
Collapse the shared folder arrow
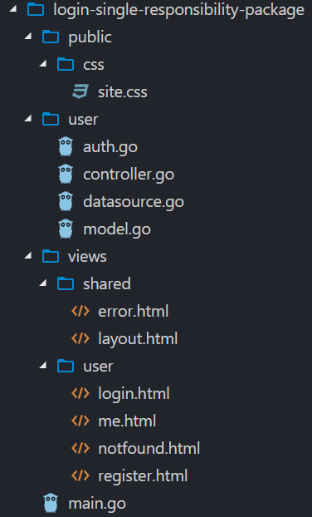pos(43,283)
